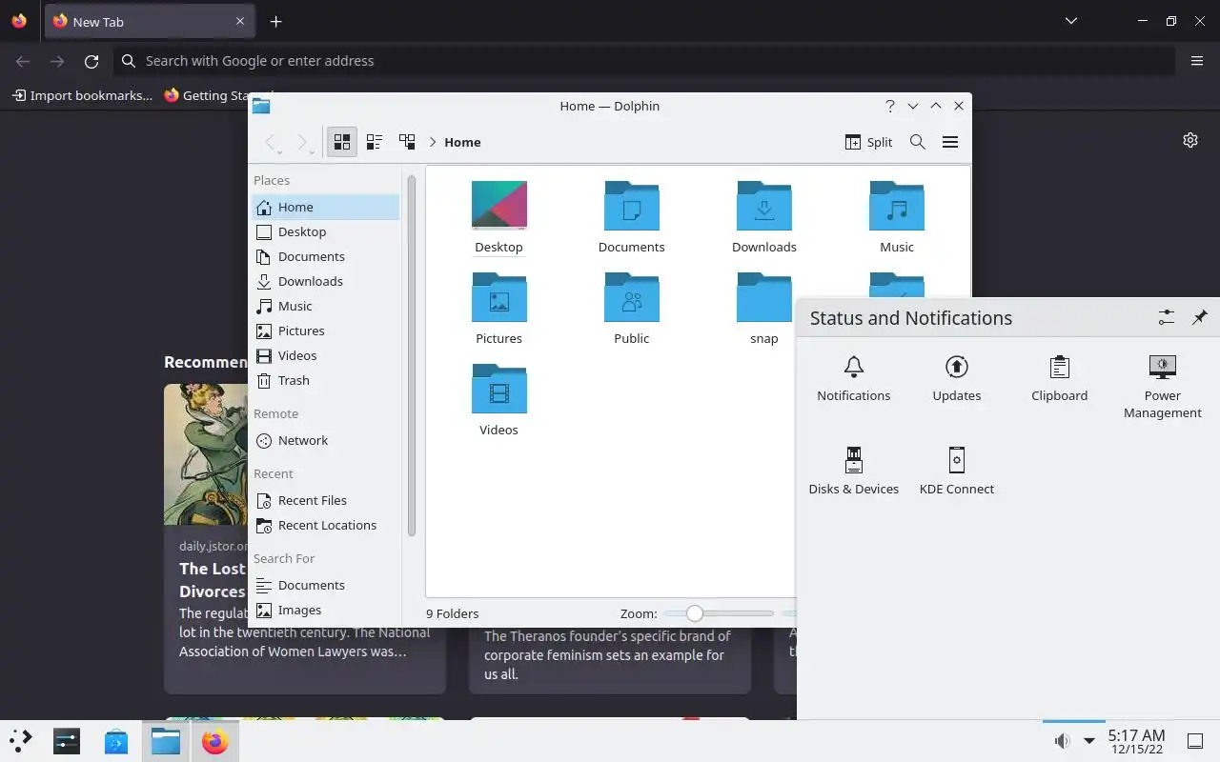
Task: Select the Documents folder icon
Action: (x=632, y=205)
